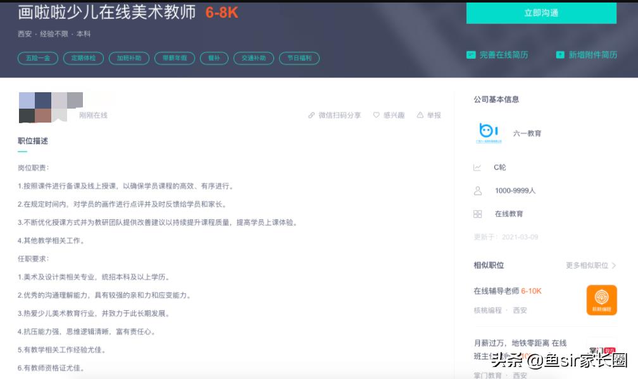Click the 在线教育 industry grid icon
Image resolution: width=638 pixels, height=379 pixels.
click(478, 214)
